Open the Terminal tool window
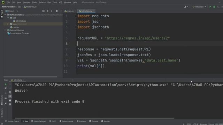The height and width of the screenshot is (125, 223). [x=94, y=121]
